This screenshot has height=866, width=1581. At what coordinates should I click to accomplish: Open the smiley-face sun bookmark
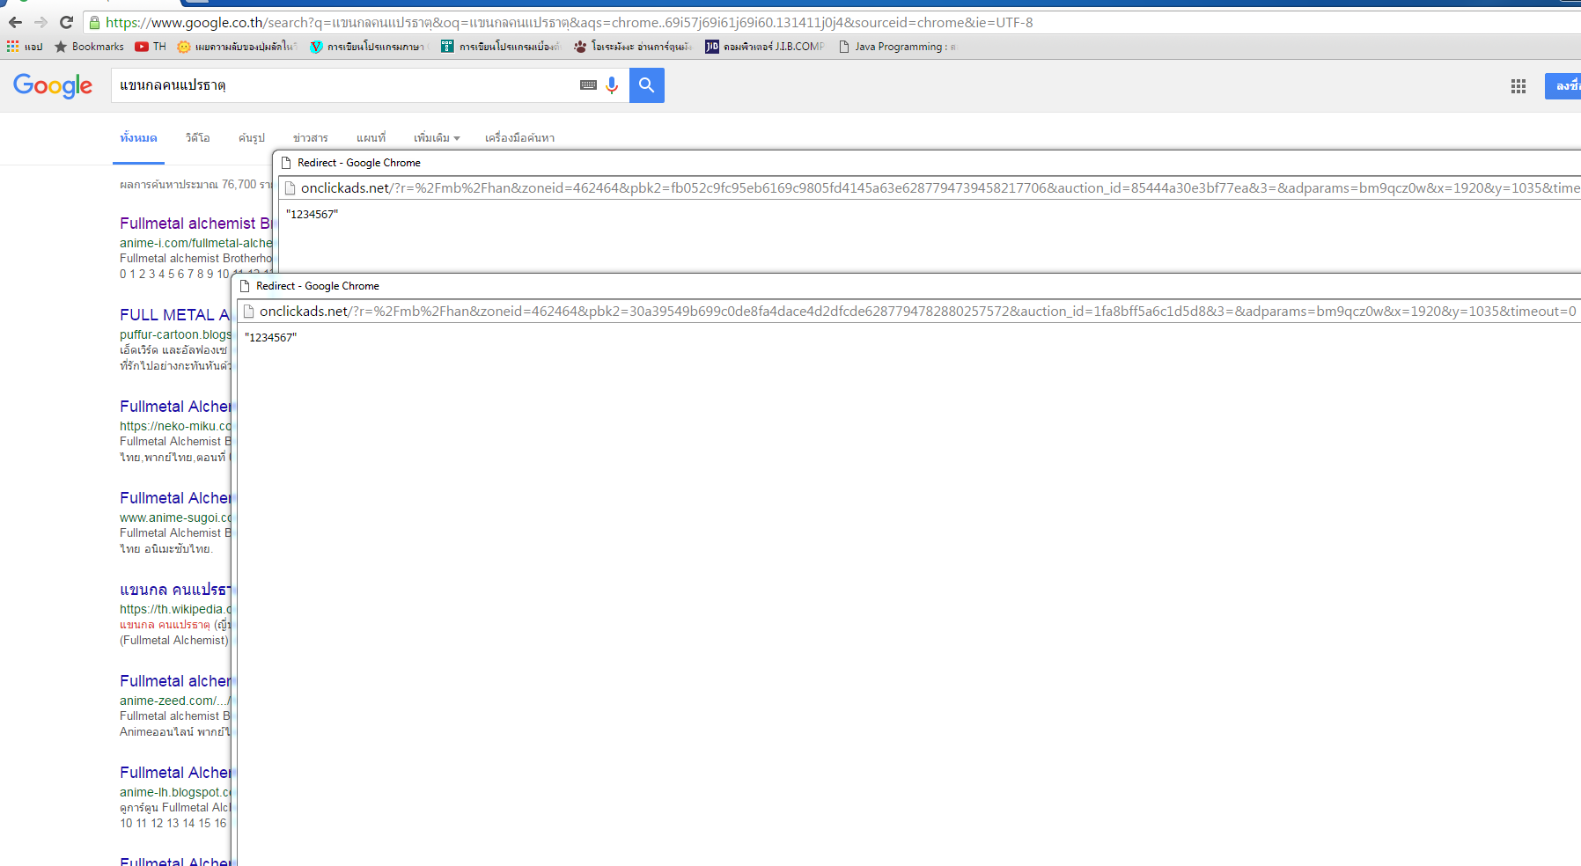coord(238,47)
